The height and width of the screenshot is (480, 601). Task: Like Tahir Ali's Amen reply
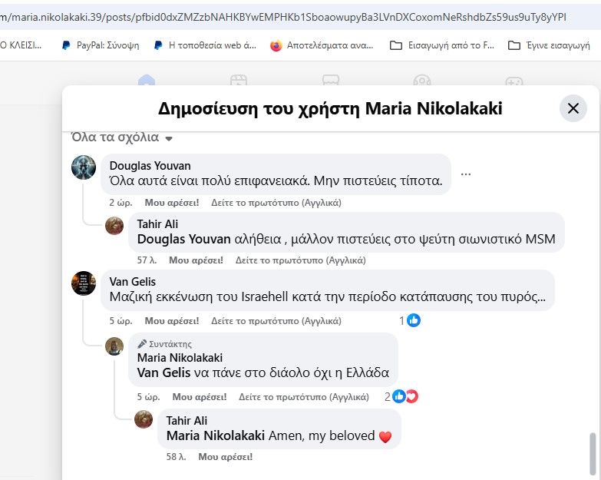click(x=226, y=457)
